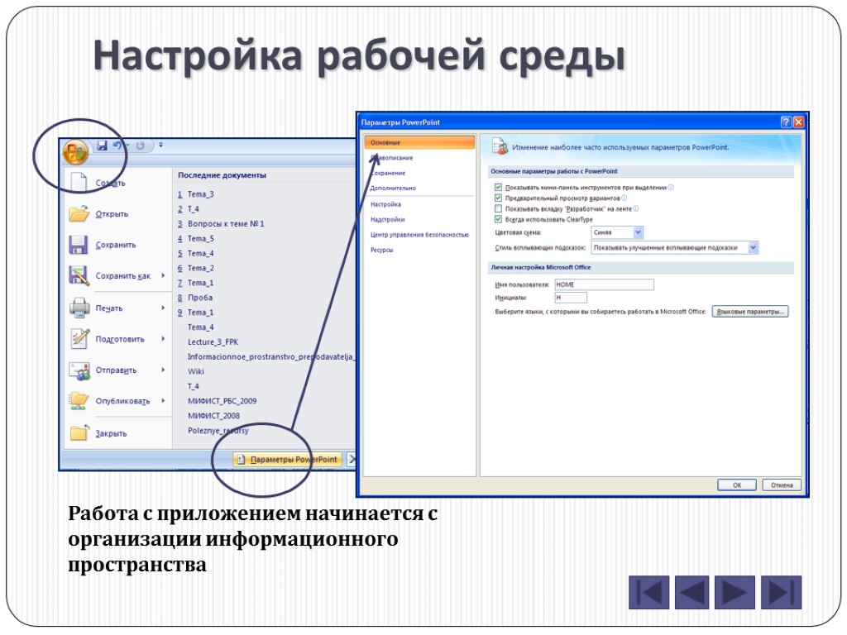Go to the previous slide arrow button
Image resolution: width=847 pixels, height=635 pixels.
692,592
